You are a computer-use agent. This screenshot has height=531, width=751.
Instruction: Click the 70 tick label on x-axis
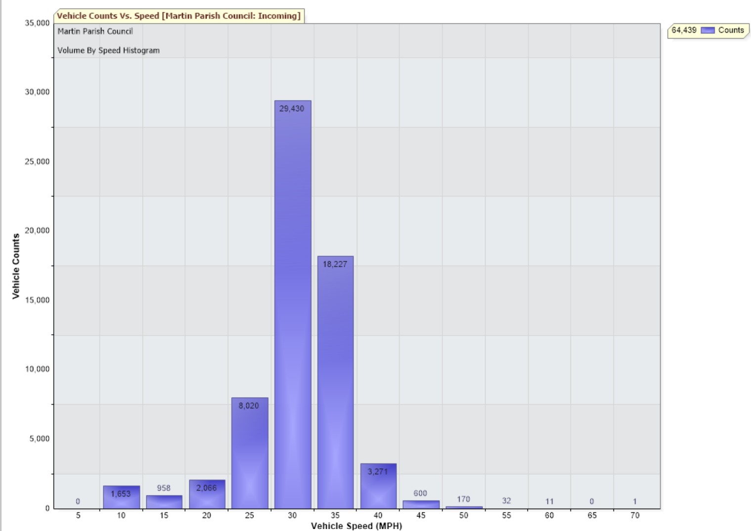pyautogui.click(x=634, y=515)
